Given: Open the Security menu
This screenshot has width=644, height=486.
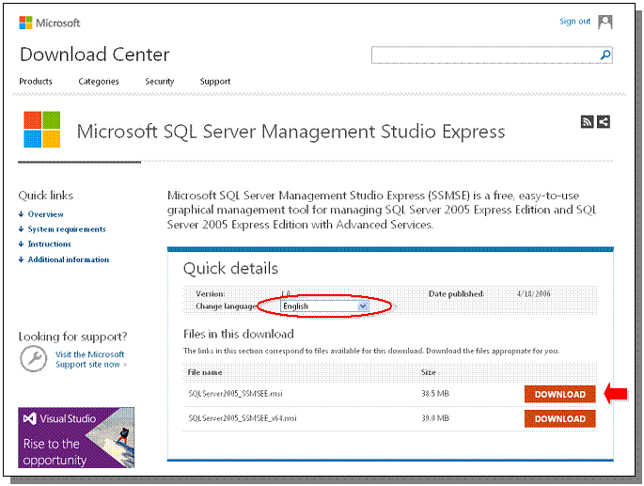Looking at the screenshot, I should 160,82.
